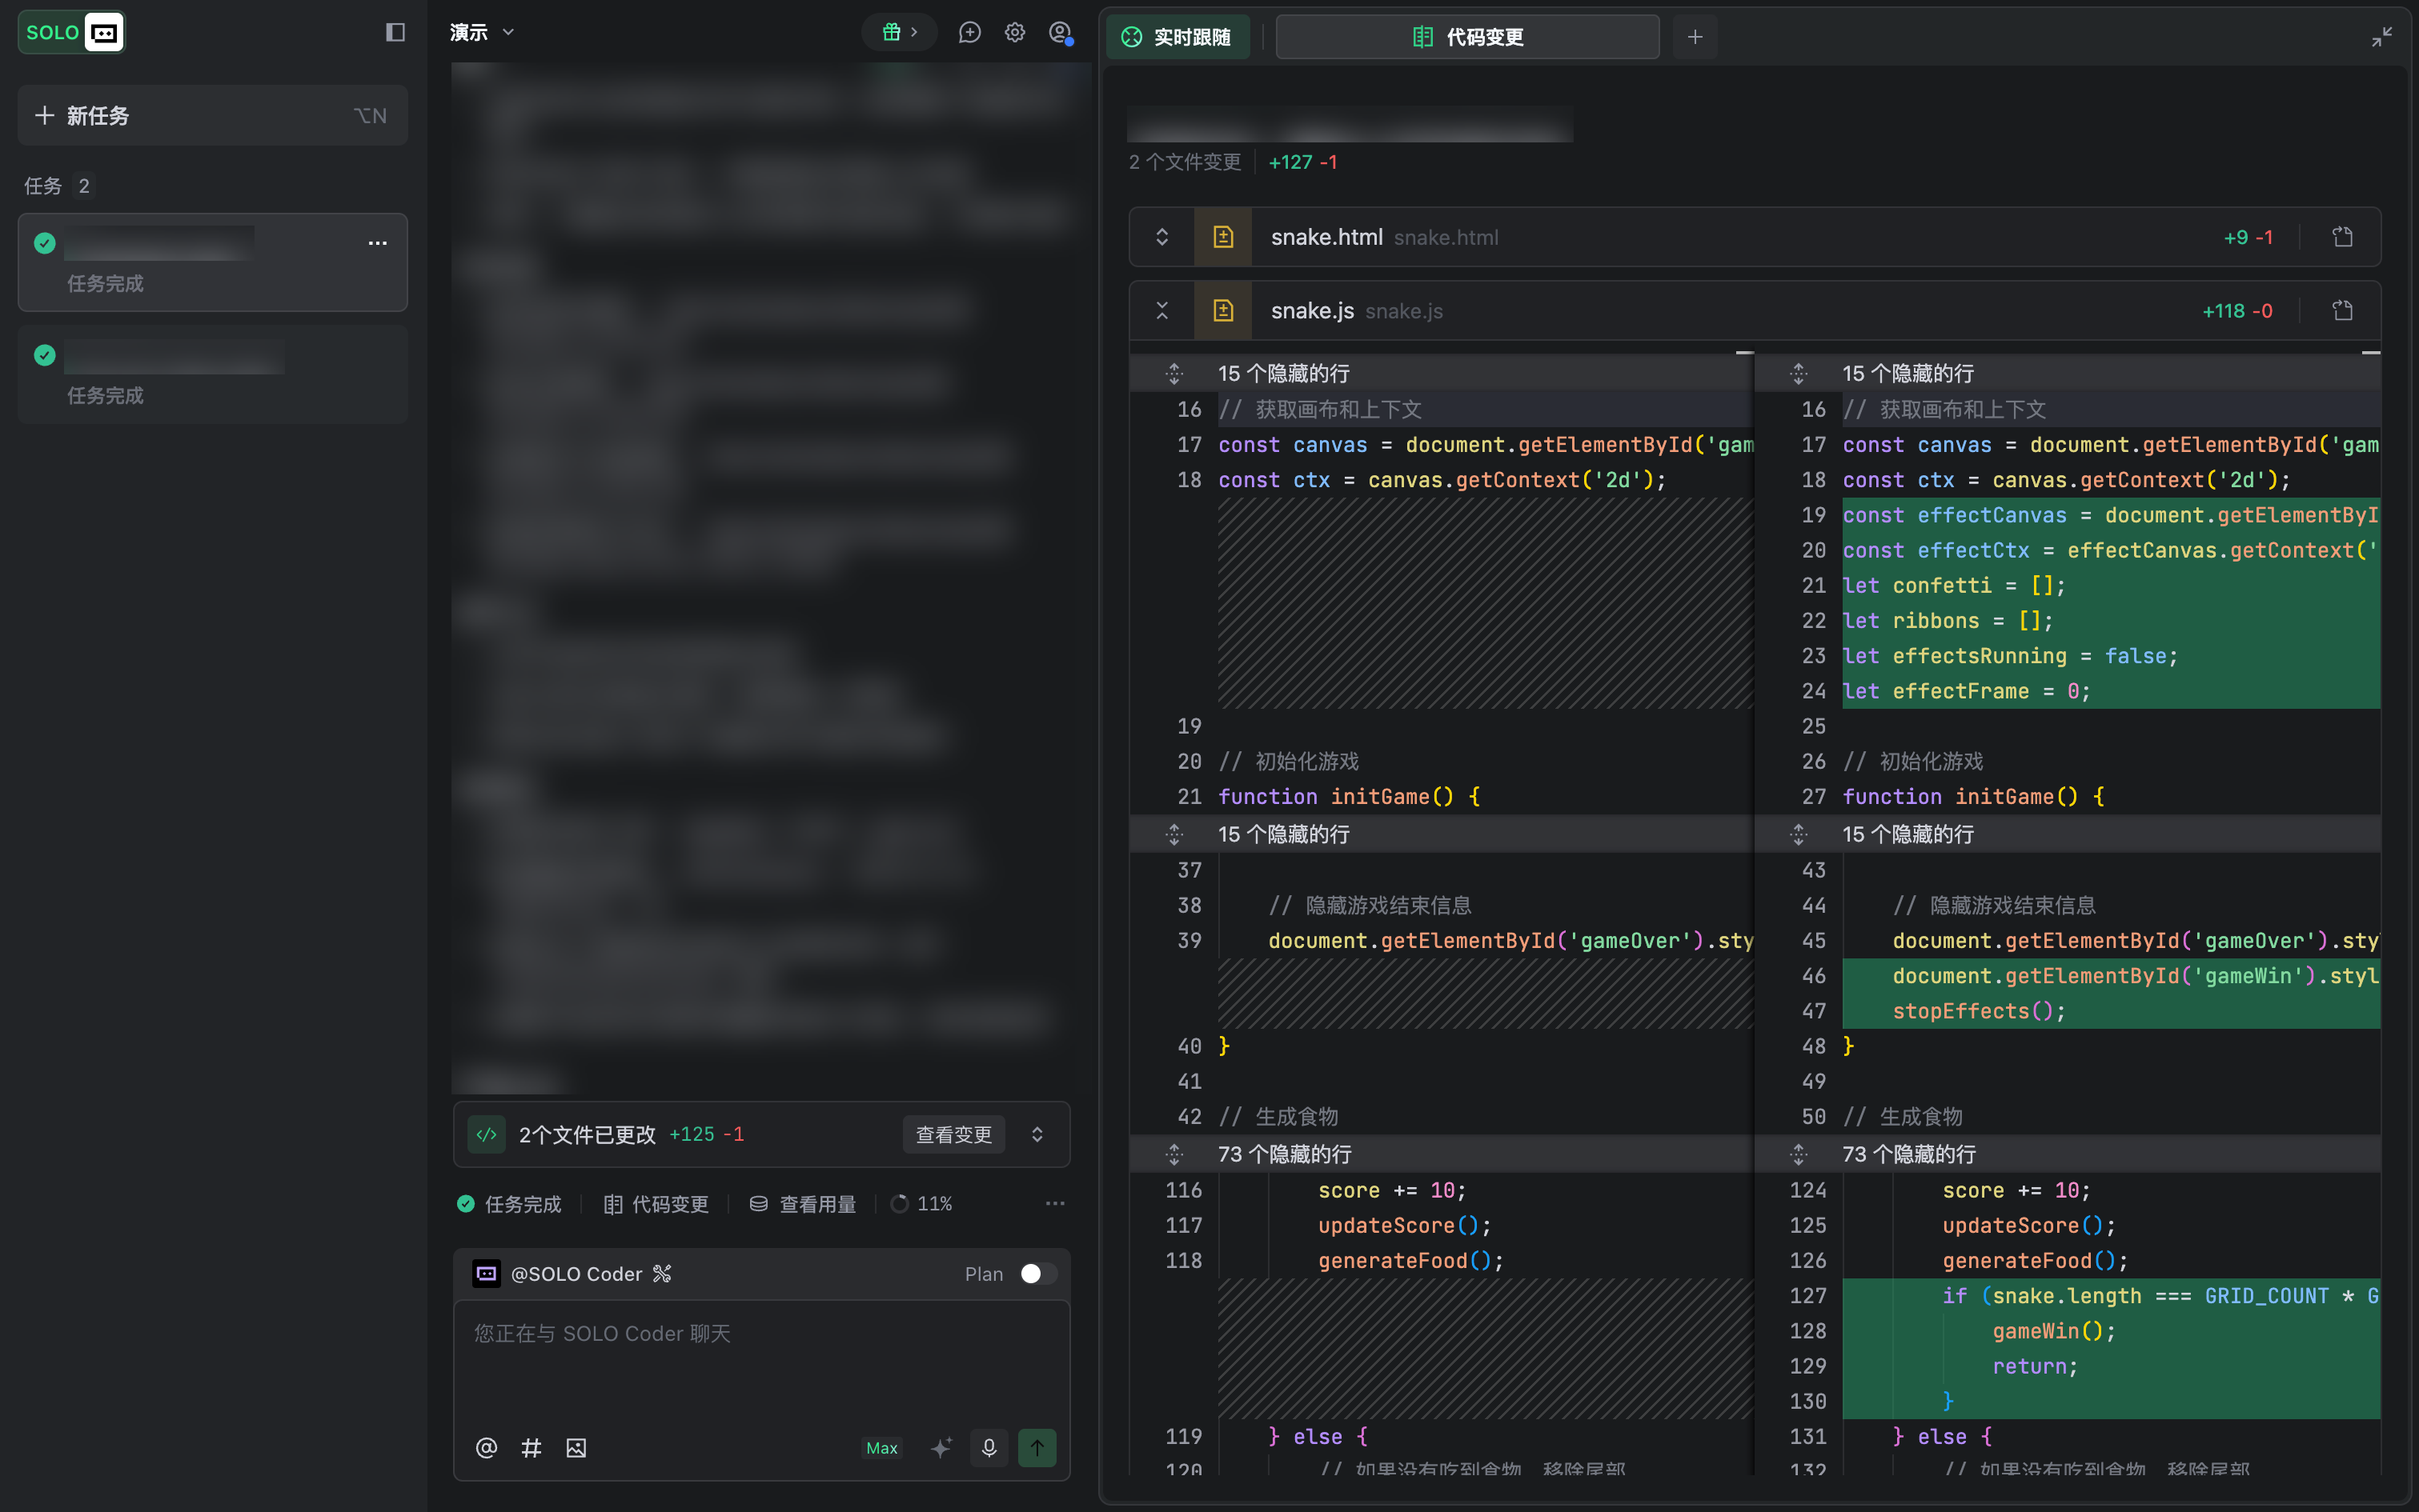Collapse the left sidebar panel icon
The image size is (2419, 1512).
coord(395,32)
